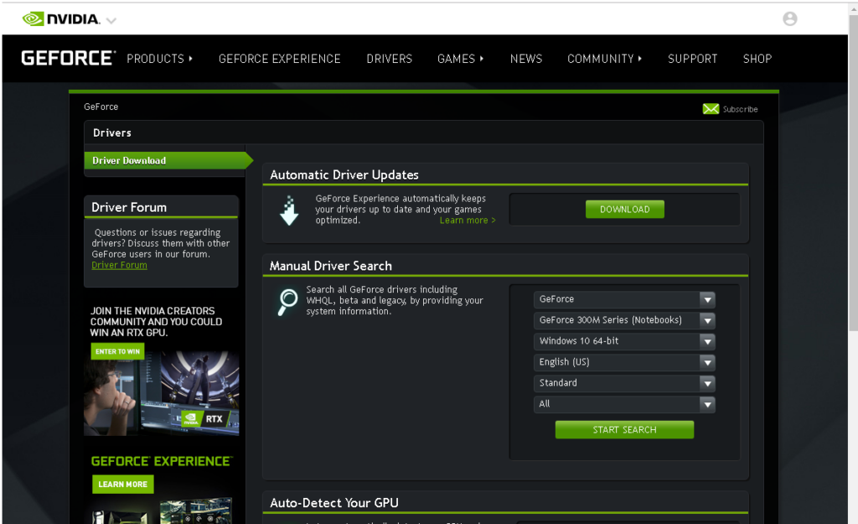Screen dimensions: 858x524
Task: Go to the Shop page
Action: [757, 59]
